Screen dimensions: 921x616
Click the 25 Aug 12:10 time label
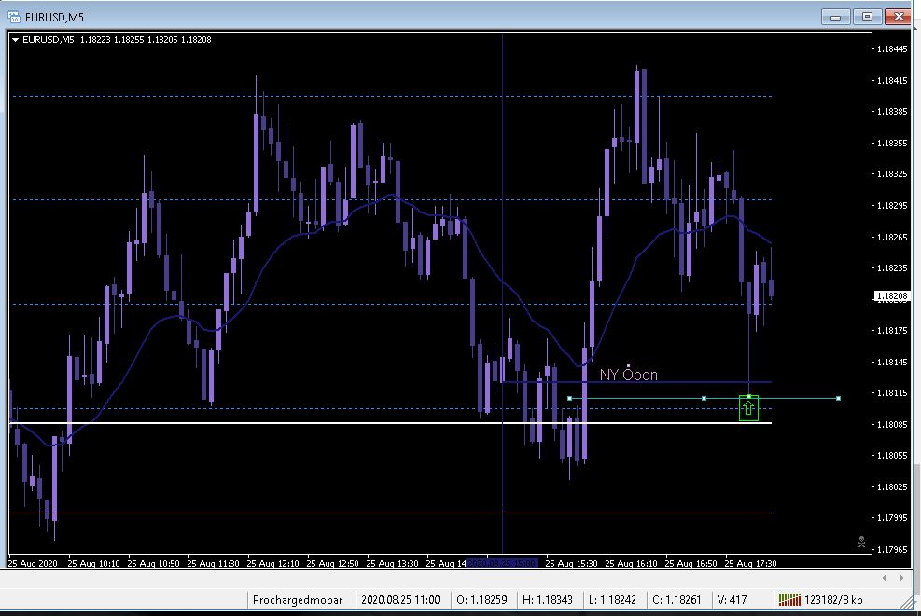[272, 563]
